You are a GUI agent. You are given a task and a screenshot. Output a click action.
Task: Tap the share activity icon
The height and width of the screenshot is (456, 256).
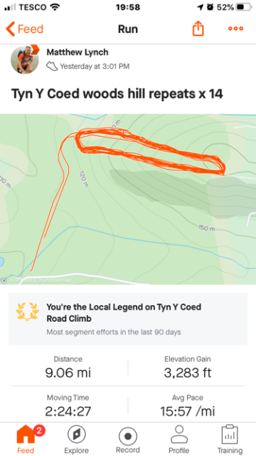pos(198,29)
